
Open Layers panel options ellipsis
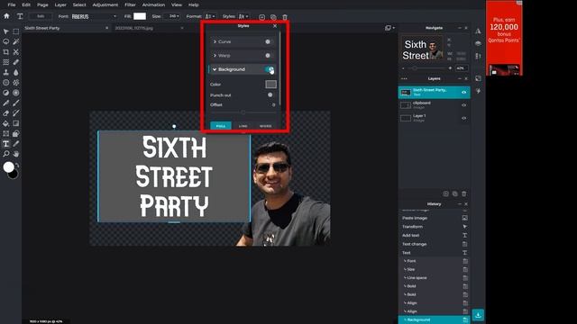(404, 78)
